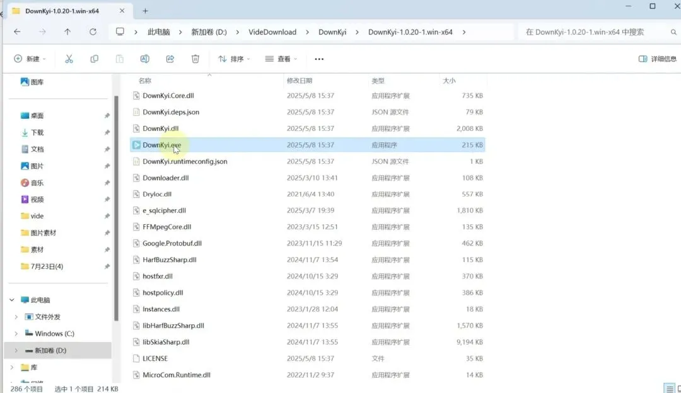This screenshot has width=681, height=393.
Task: Select the VideDownload breadcrumb segment
Action: [272, 32]
